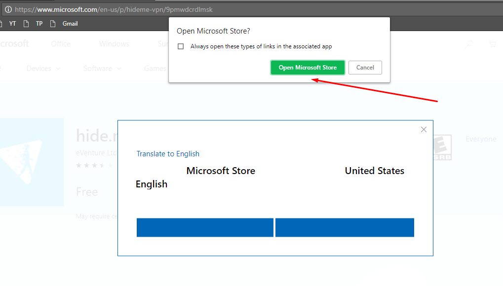Enable Always open these types of links checkbox
The height and width of the screenshot is (286, 503).
pyautogui.click(x=181, y=46)
